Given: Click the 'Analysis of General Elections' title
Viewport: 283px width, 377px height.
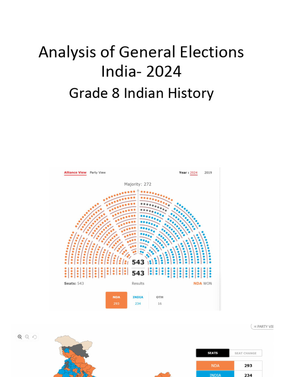Looking at the screenshot, I should pyautogui.click(x=141, y=52).
